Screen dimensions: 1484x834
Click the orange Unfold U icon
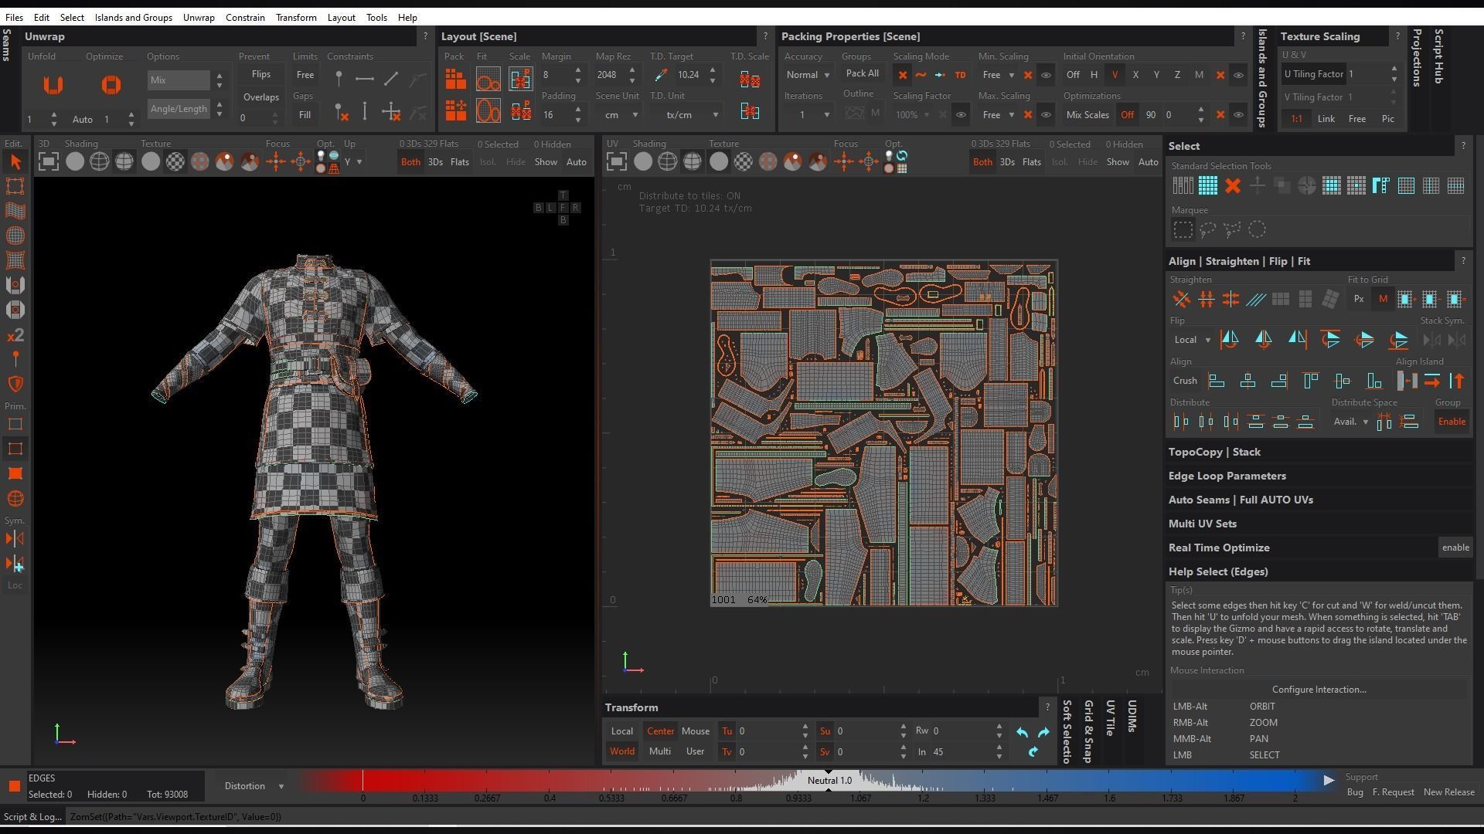(x=53, y=85)
